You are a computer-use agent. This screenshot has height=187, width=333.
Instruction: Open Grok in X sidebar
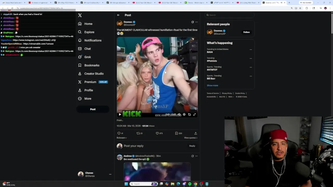[x=84, y=57]
